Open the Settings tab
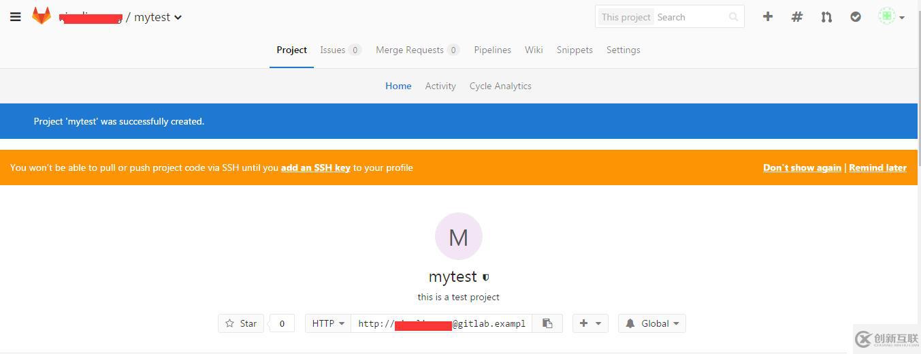This screenshot has height=354, width=921. point(624,50)
